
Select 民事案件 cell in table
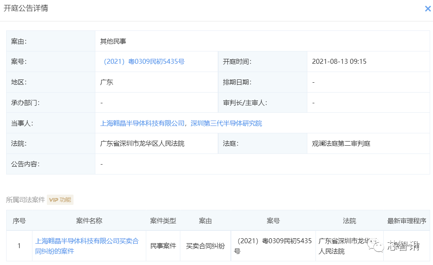pyautogui.click(x=163, y=246)
